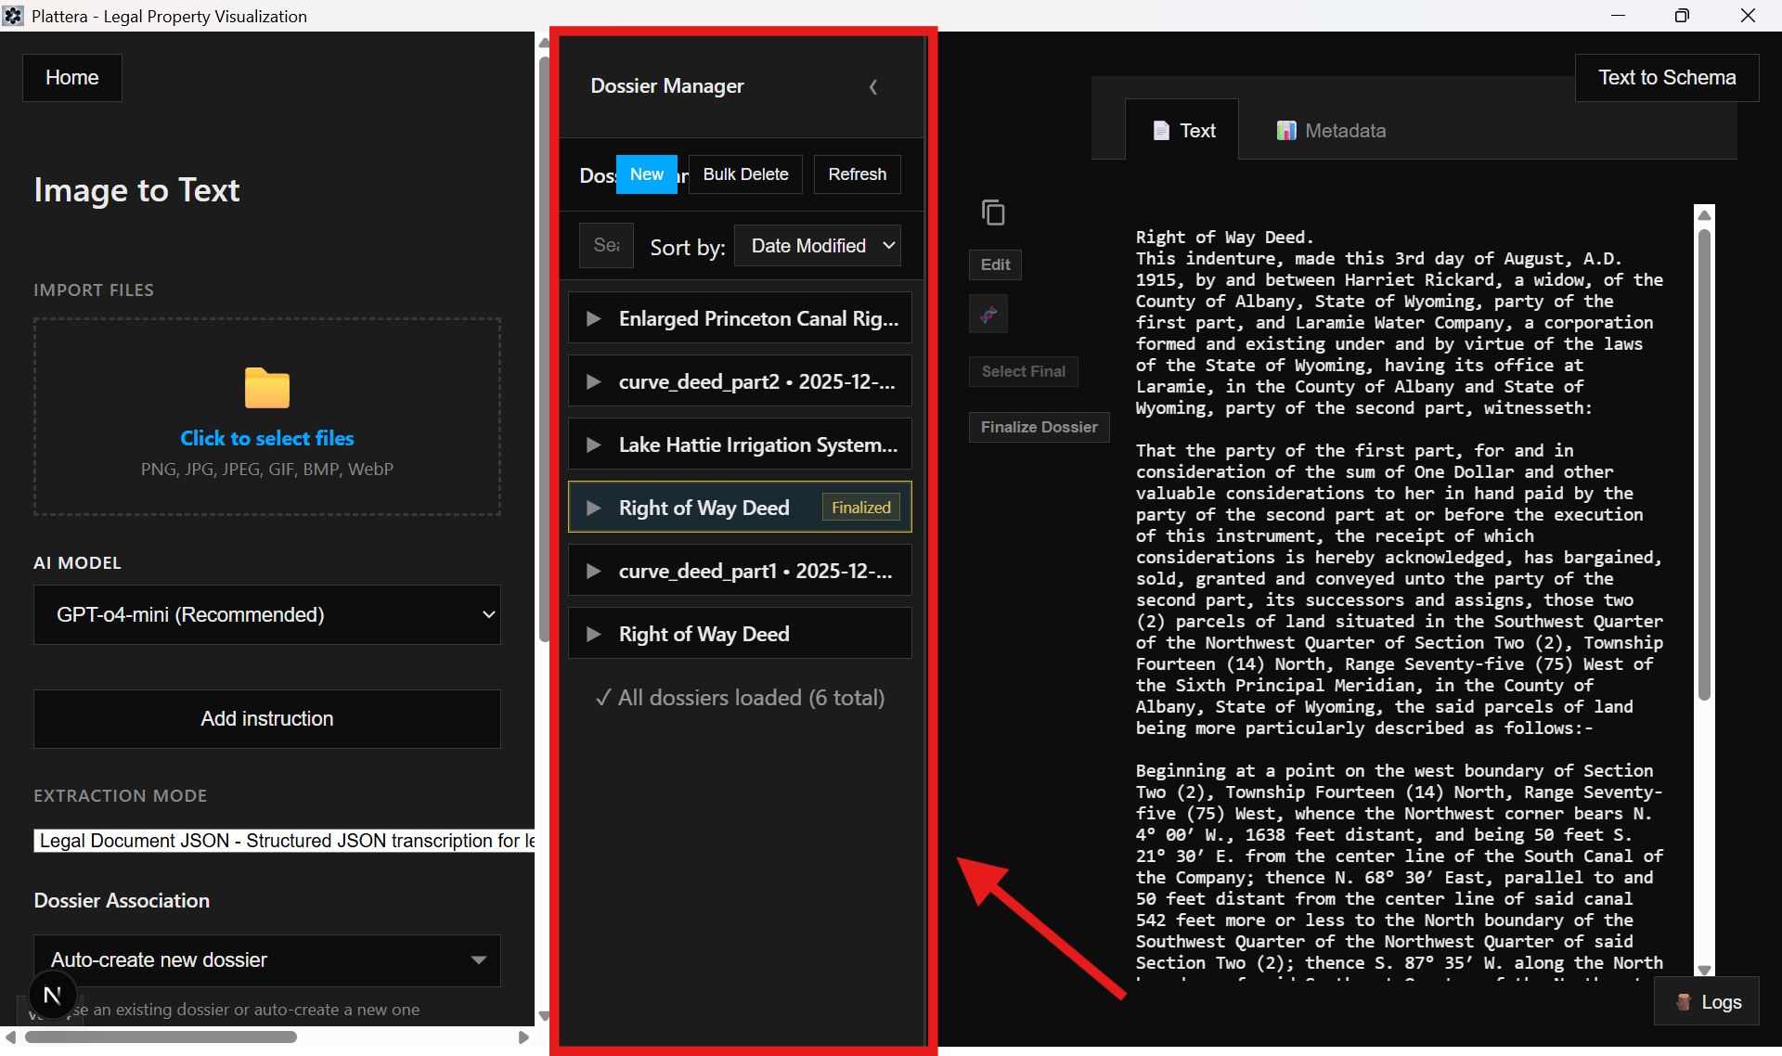Click the N avatar in the bottom corner
This screenshot has width=1782, height=1056.
51,994
